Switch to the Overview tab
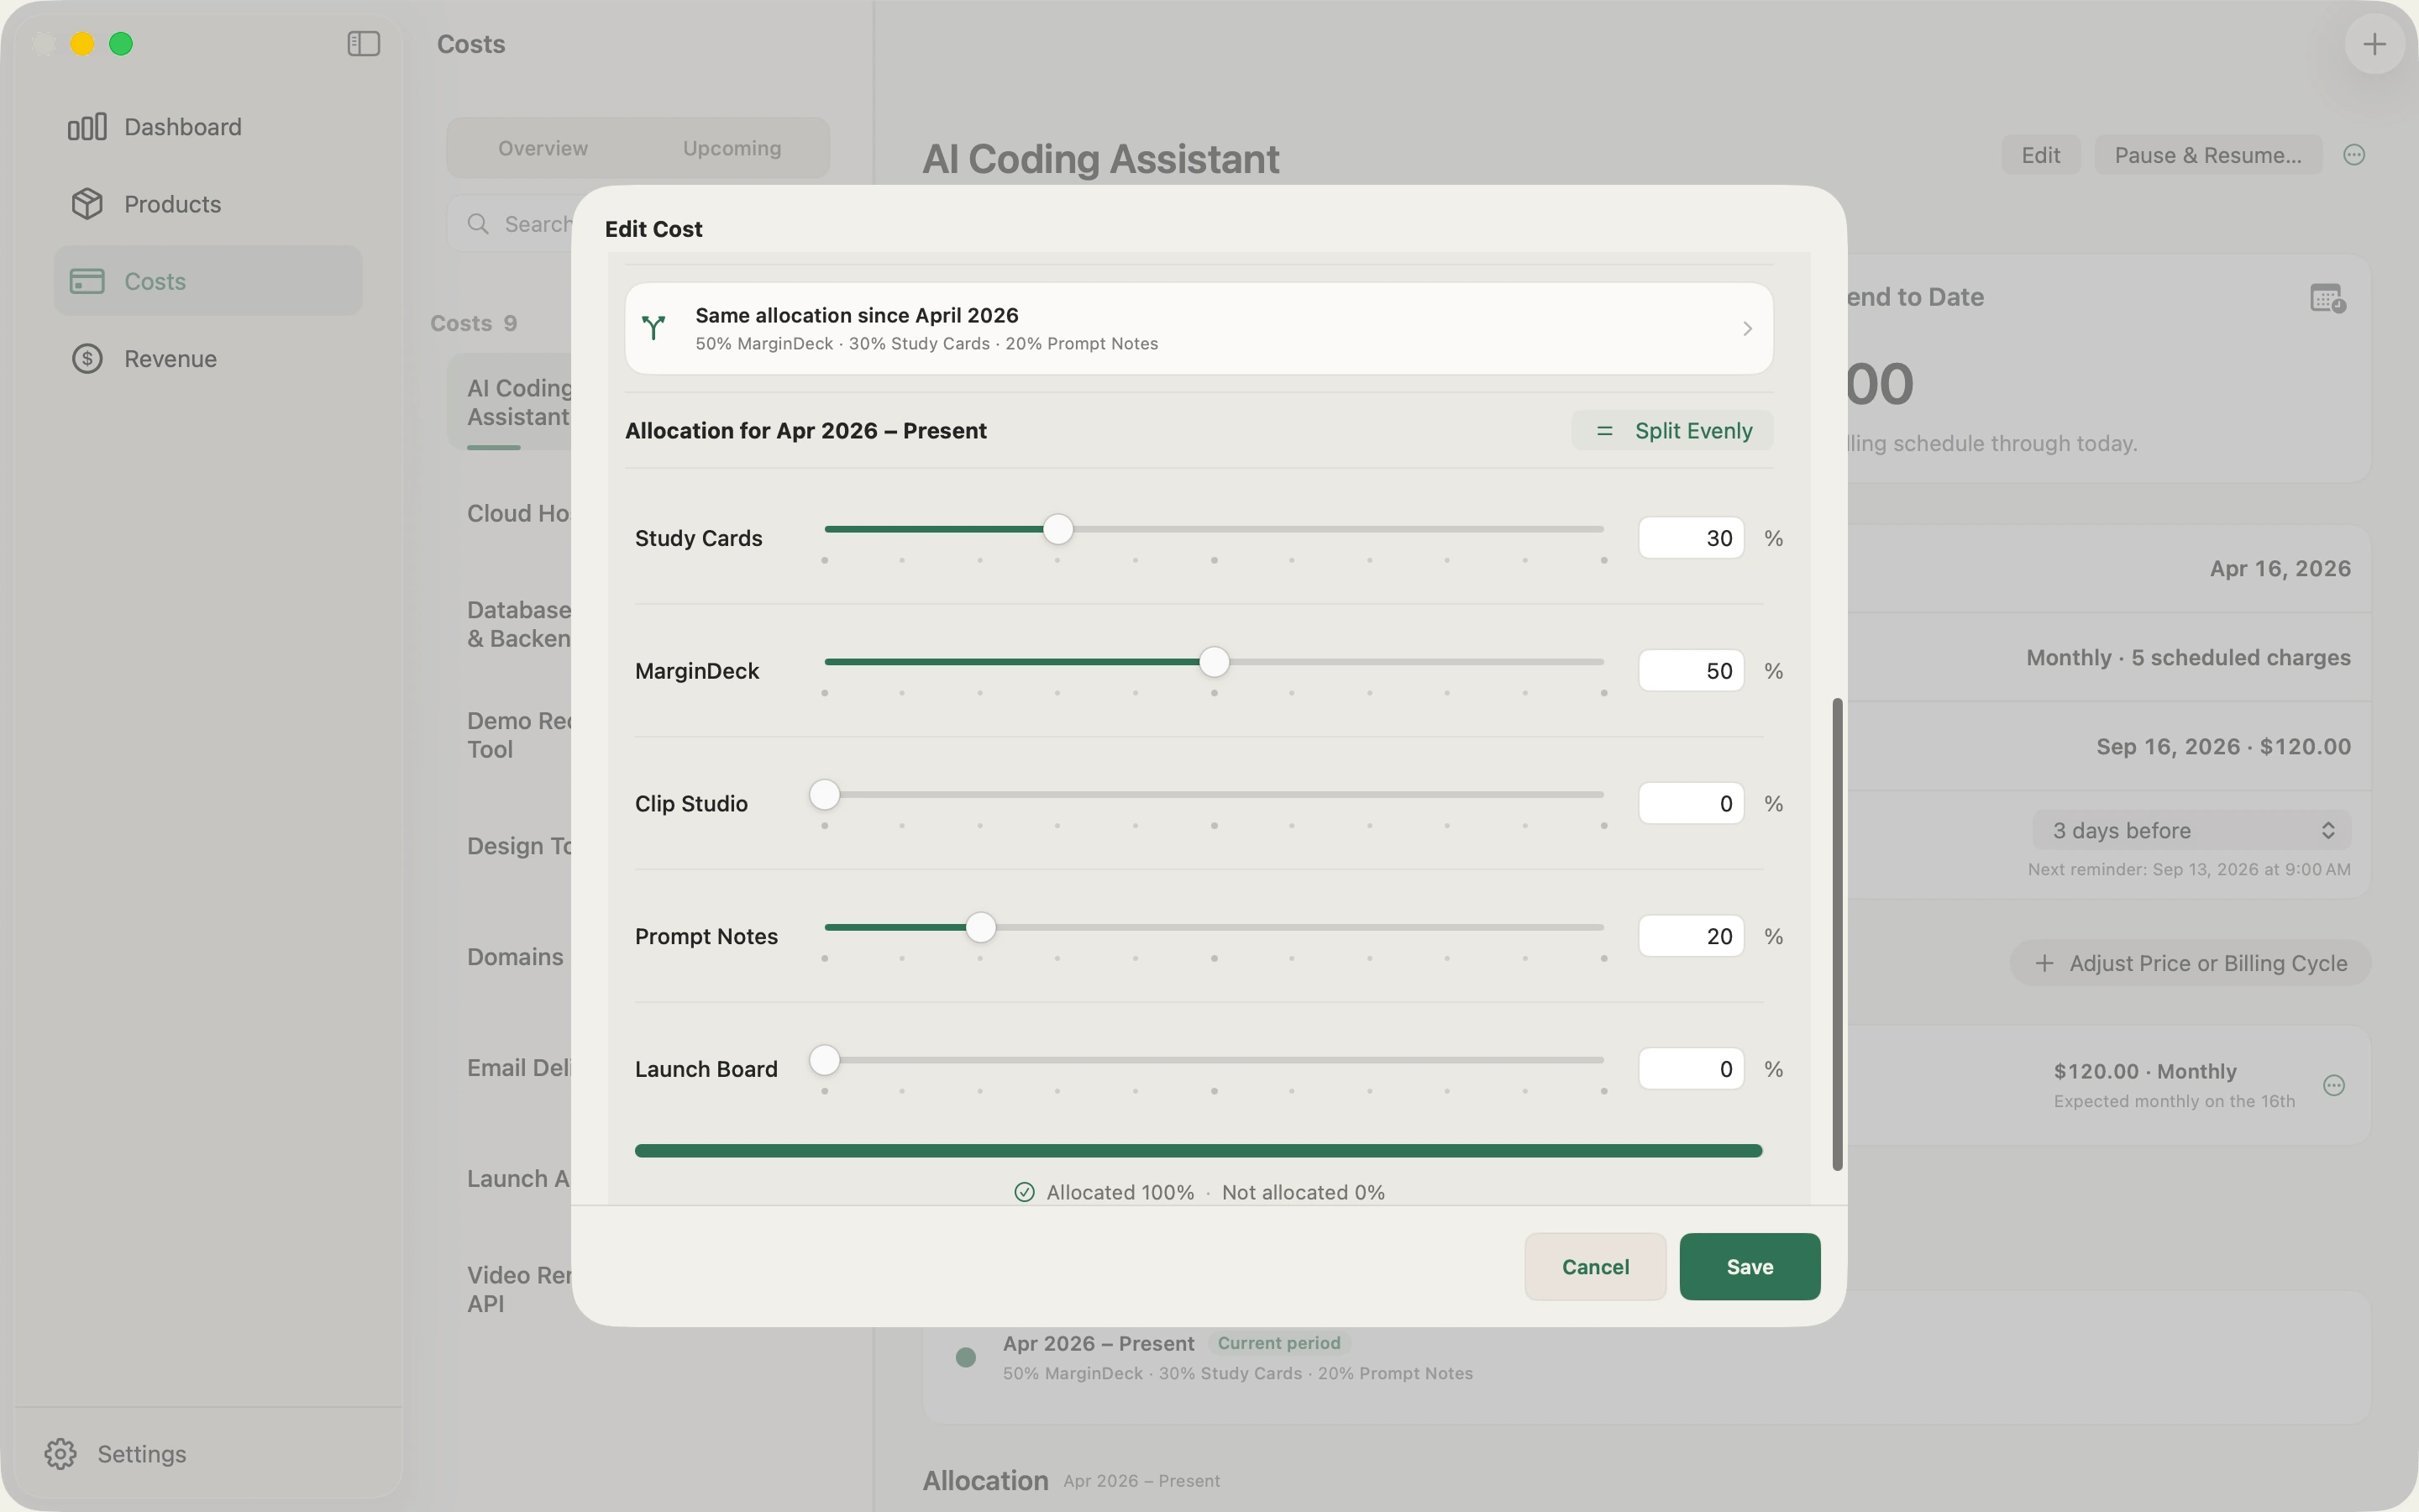This screenshot has height=1512, width=2419. click(543, 148)
